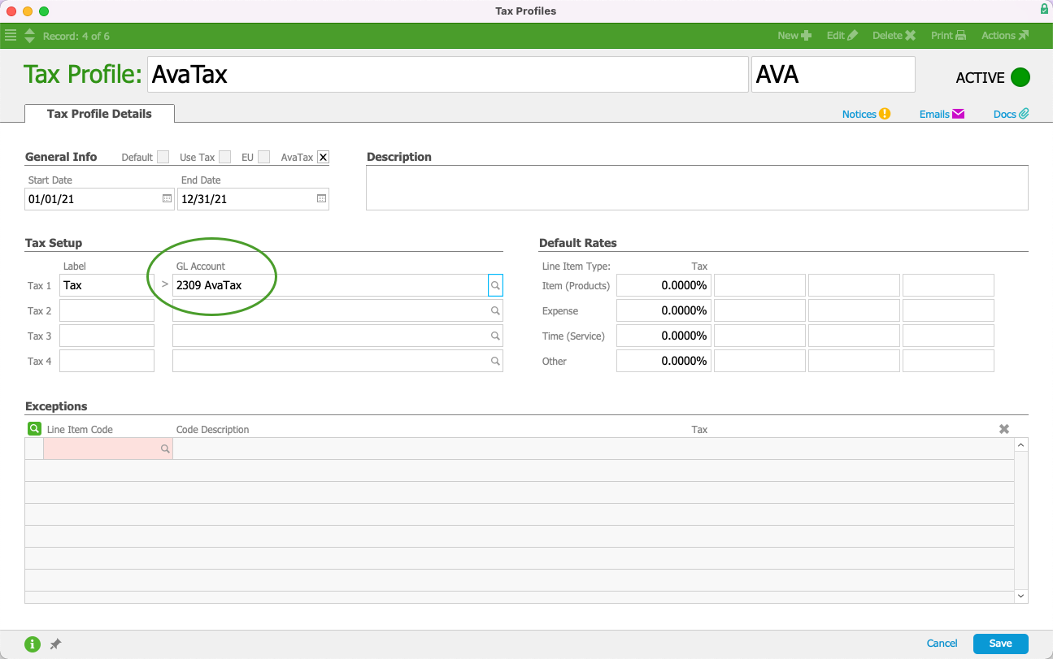
Task: Click the profile code field AVA
Action: 833,75
